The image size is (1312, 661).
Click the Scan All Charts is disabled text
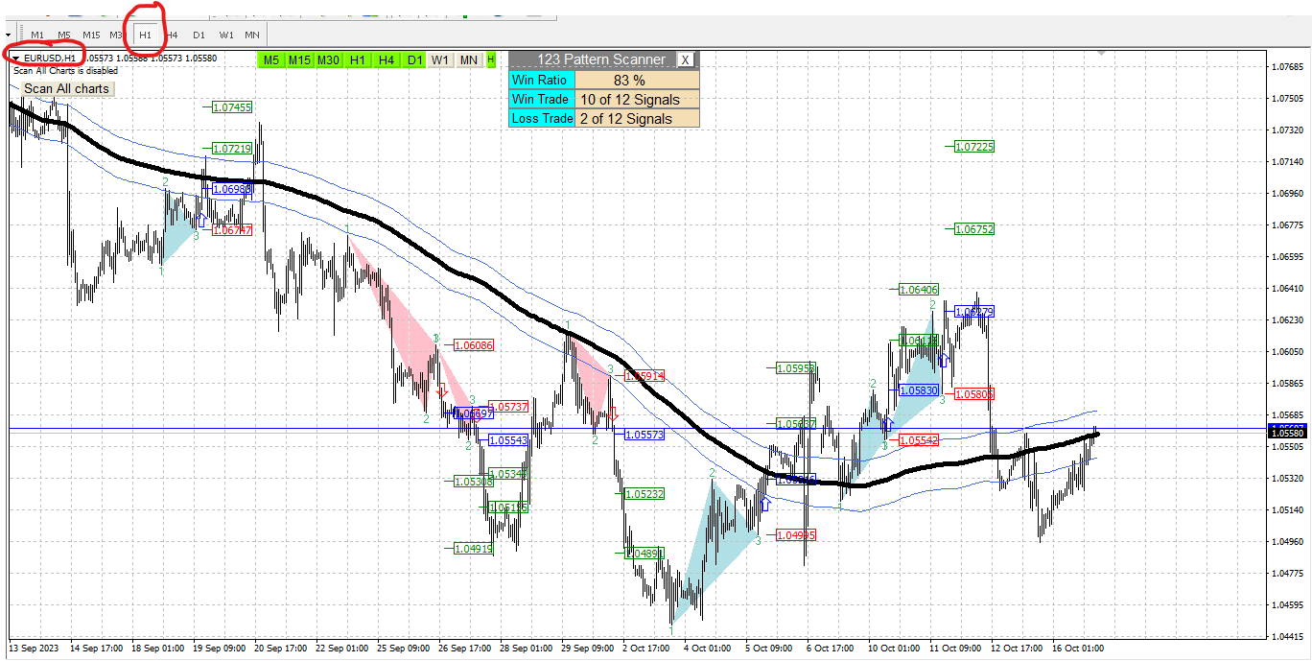coord(66,71)
